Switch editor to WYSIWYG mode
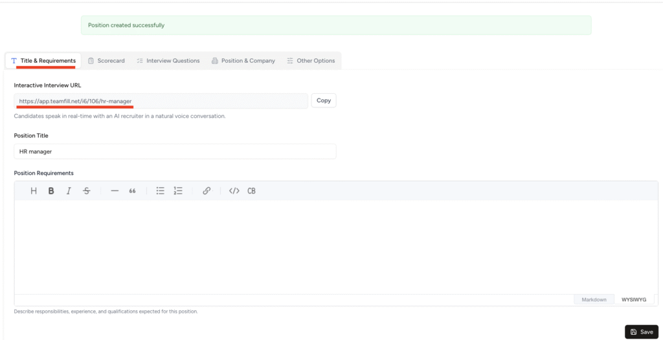Image resolution: width=663 pixels, height=340 pixels. 633,300
